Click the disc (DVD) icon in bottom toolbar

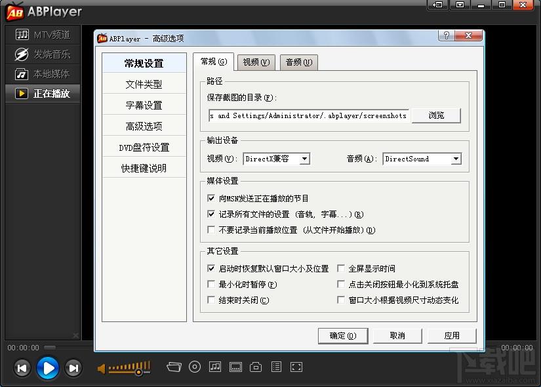[x=195, y=367]
